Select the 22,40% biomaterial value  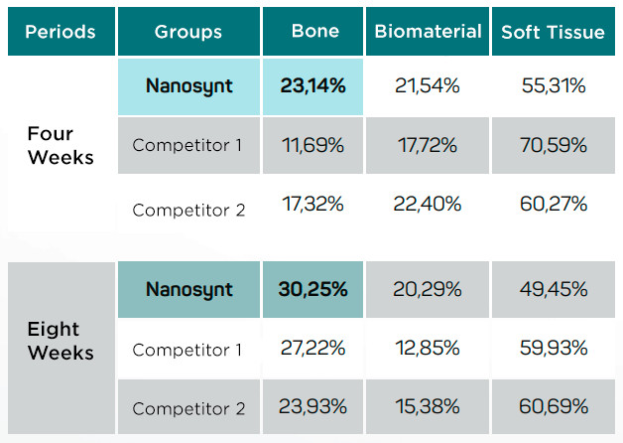pyautogui.click(x=427, y=204)
